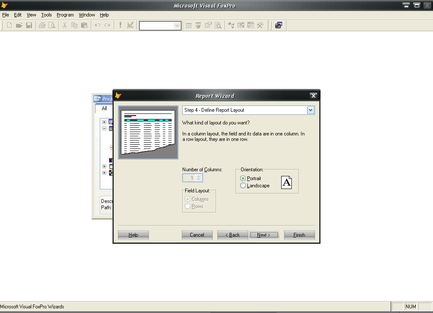Click the Paste clipboard toolbar icon
The width and height of the screenshot is (433, 313).
click(85, 26)
